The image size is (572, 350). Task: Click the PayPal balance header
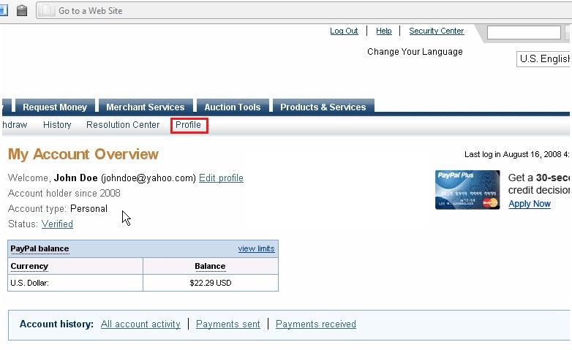click(x=39, y=248)
